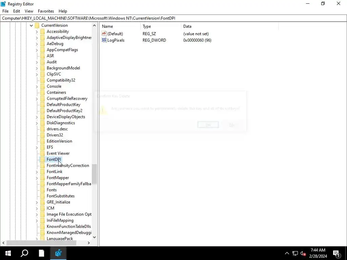Open the Edit menu
This screenshot has width=347, height=260.
17,11
